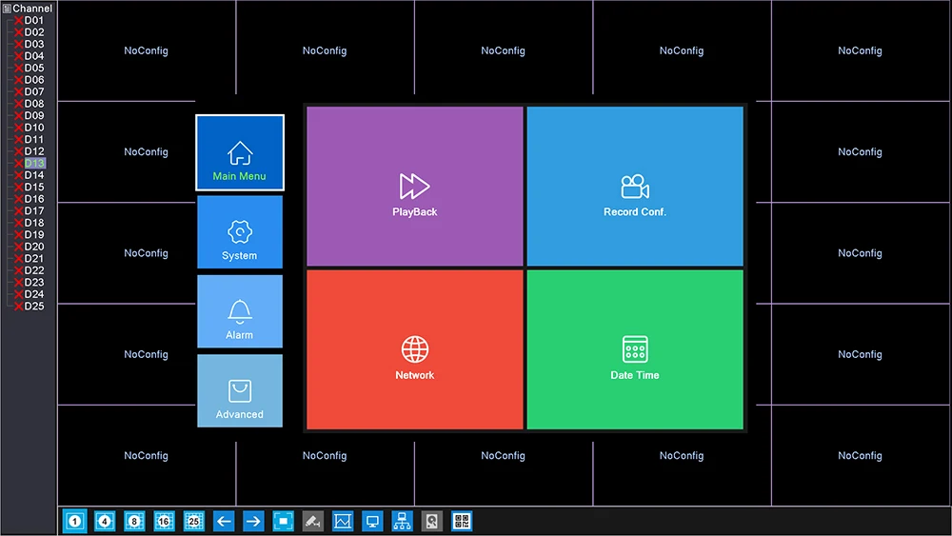Open the PlayBack tile
This screenshot has height=536, width=952.
pos(415,187)
